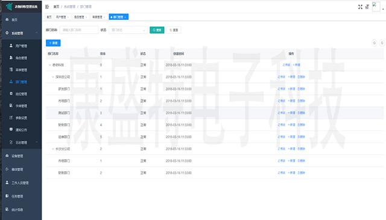Image resolution: width=386 pixels, height=220 pixels.
Task: Click 删除 in the 长沙分公司 row
Action: (301, 149)
